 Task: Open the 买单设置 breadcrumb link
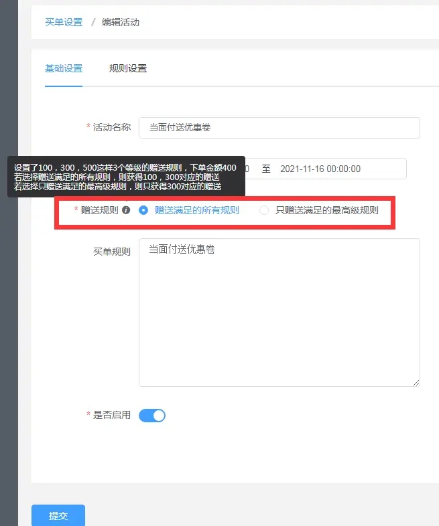tap(64, 22)
